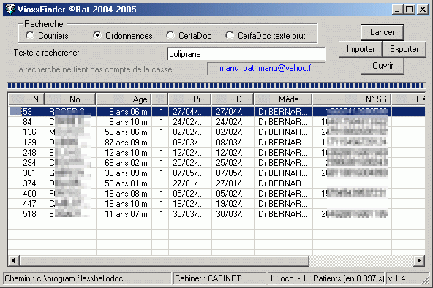Click the 'Cabinet : CABINET' status bar entry
The image size is (433, 288).
[x=219, y=278]
